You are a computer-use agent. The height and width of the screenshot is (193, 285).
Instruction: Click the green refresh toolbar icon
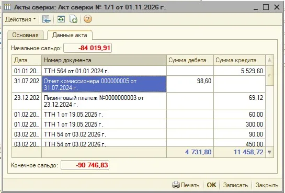[61, 19]
